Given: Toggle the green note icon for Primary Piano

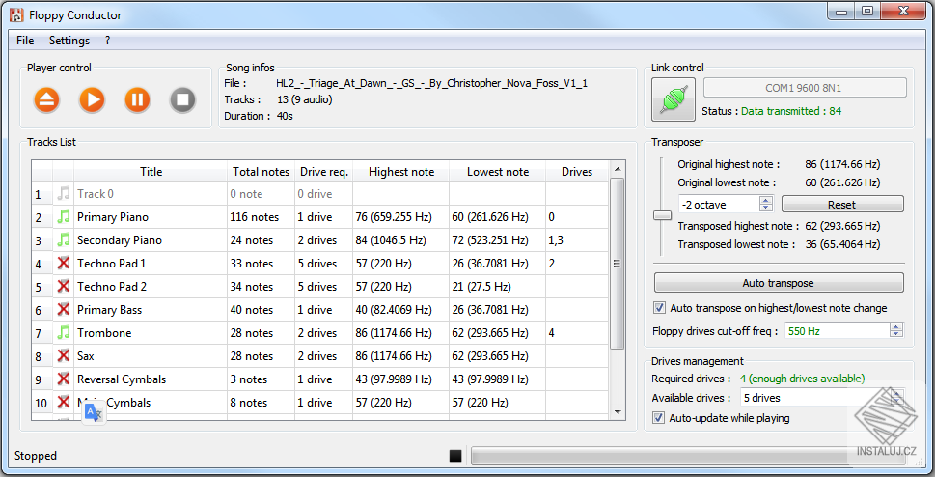Looking at the screenshot, I should pos(64,216).
